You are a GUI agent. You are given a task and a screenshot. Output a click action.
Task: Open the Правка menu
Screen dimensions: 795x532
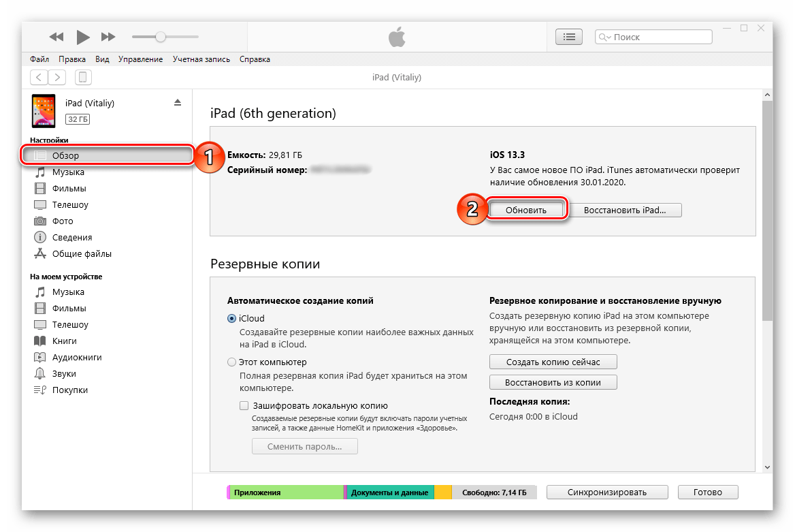72,59
